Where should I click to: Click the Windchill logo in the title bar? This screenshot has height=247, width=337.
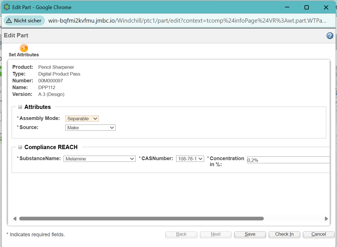click(6, 7)
